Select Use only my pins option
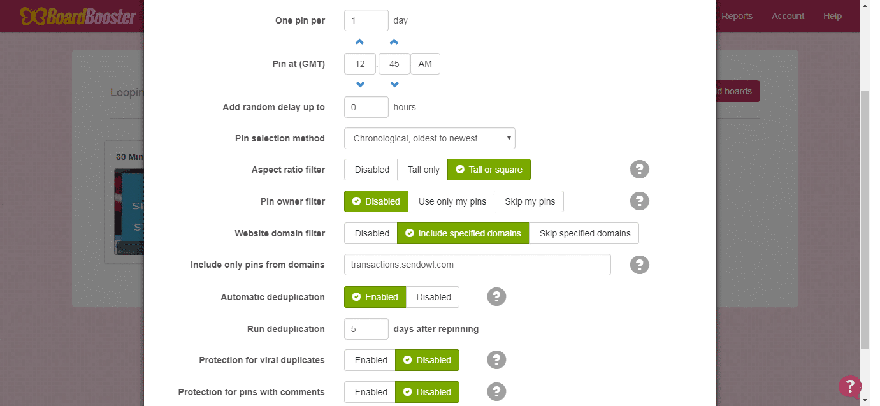Viewport: 880px width, 406px height. [x=452, y=201]
